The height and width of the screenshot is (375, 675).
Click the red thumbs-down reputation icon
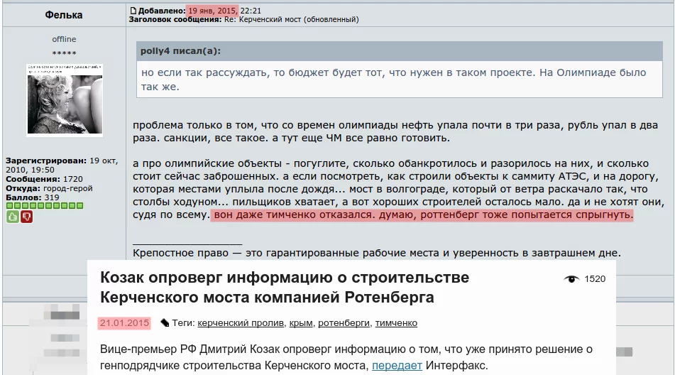point(27,217)
